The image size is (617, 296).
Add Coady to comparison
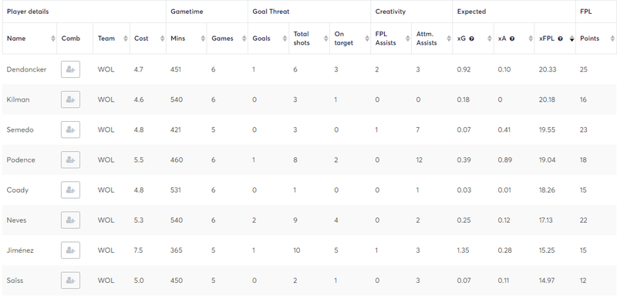pyautogui.click(x=70, y=190)
